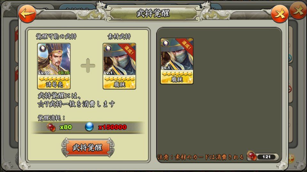Select the 龐統 material card slot

tap(119, 66)
